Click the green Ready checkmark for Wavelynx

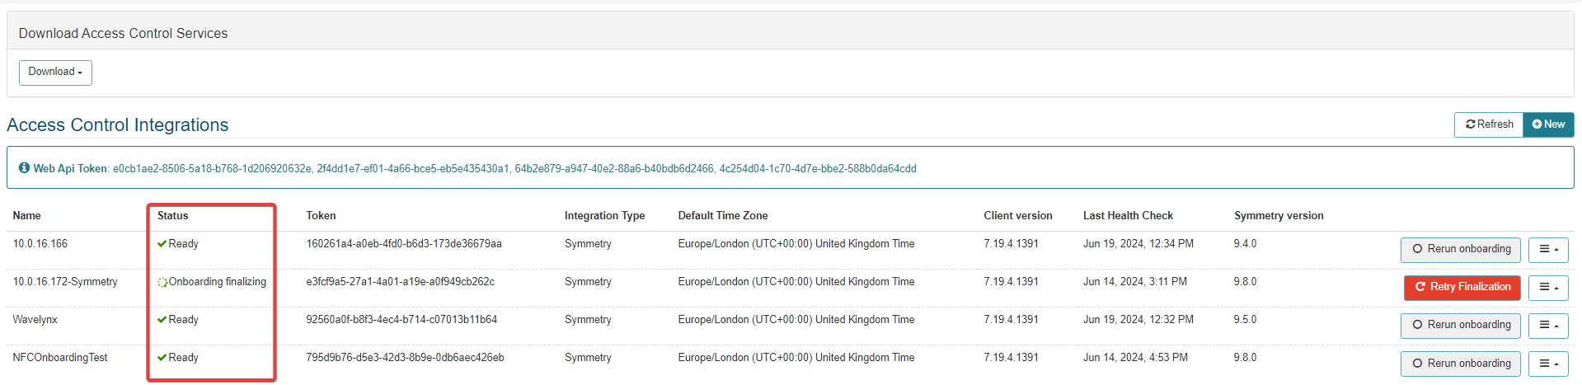[162, 320]
